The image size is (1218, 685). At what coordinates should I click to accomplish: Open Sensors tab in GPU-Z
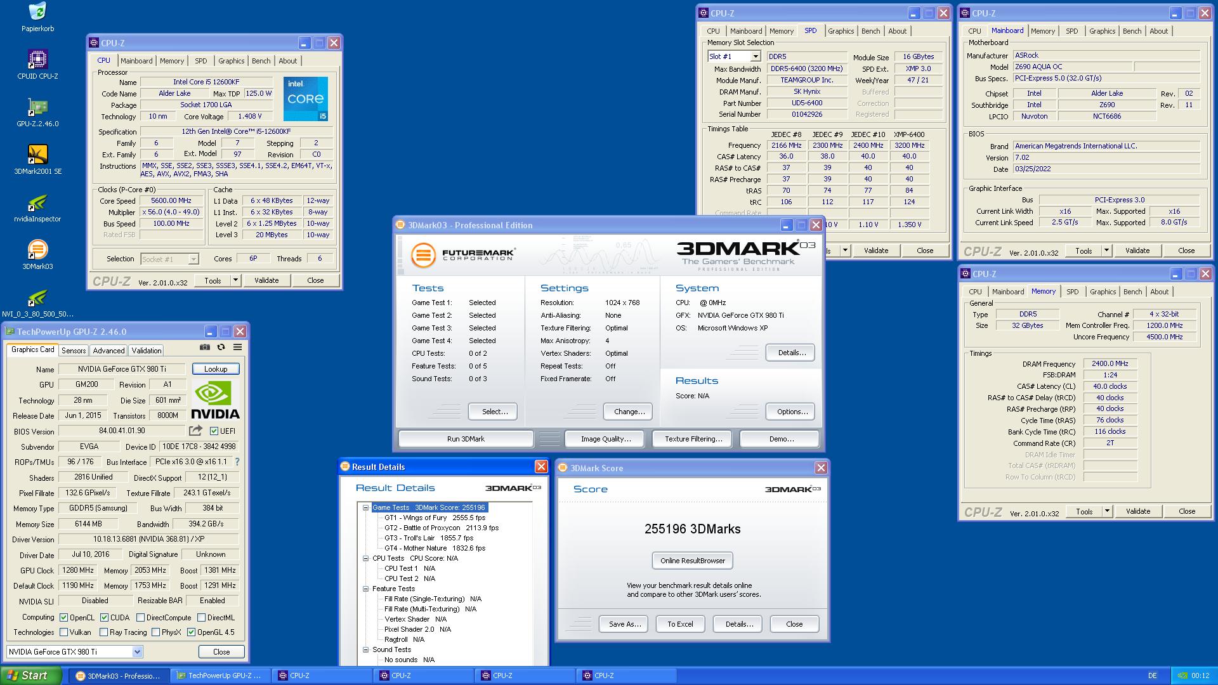74,351
